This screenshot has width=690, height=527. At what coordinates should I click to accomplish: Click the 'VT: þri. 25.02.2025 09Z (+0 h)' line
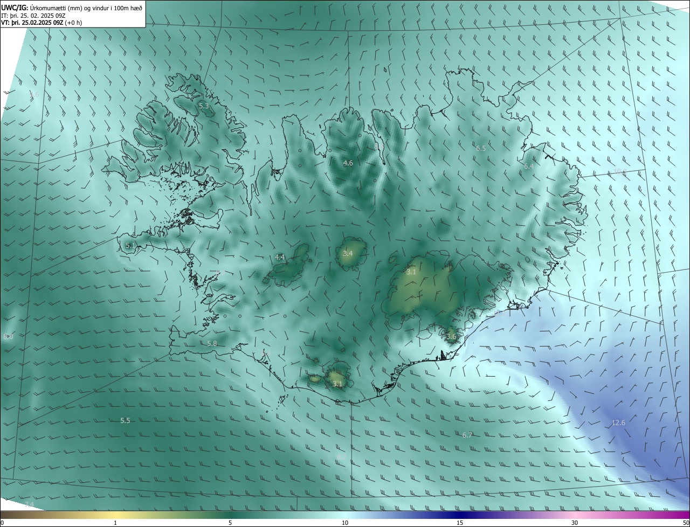click(42, 23)
